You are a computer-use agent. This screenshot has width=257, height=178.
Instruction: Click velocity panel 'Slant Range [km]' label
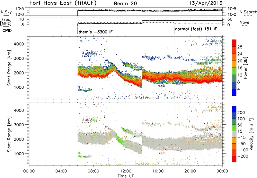[9, 134]
